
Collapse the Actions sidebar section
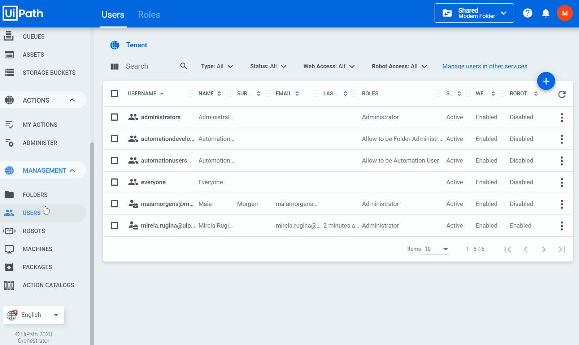pyautogui.click(x=72, y=100)
